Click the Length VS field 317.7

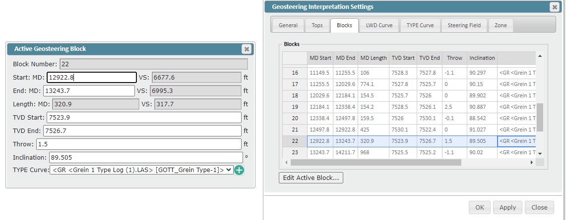click(198, 104)
